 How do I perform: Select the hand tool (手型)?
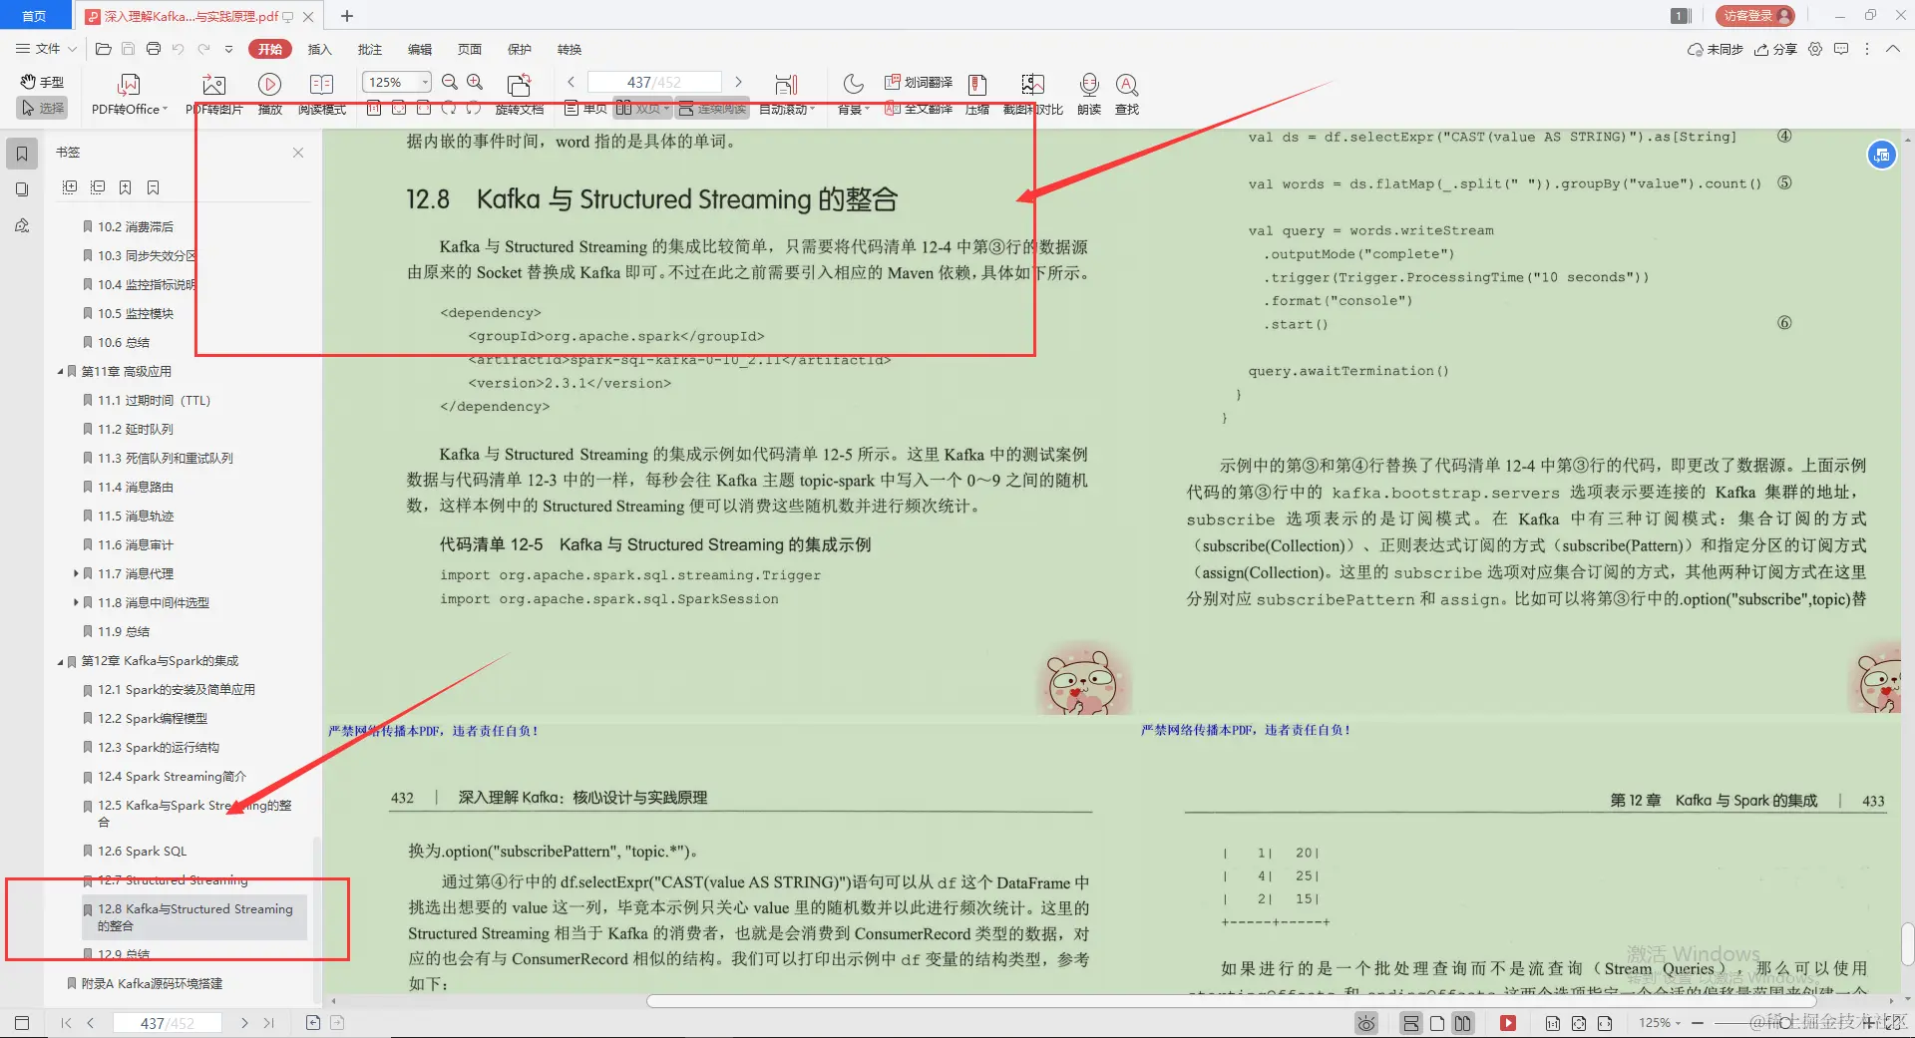[x=40, y=83]
